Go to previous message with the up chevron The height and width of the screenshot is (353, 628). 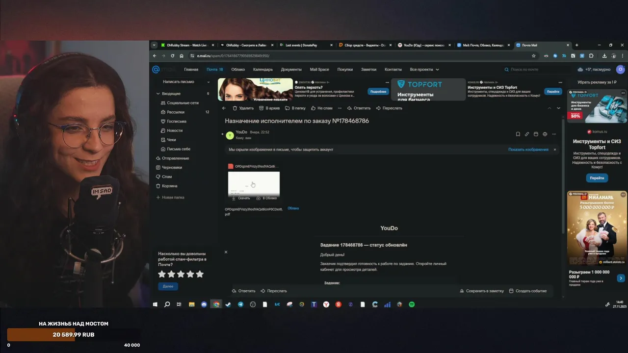549,108
